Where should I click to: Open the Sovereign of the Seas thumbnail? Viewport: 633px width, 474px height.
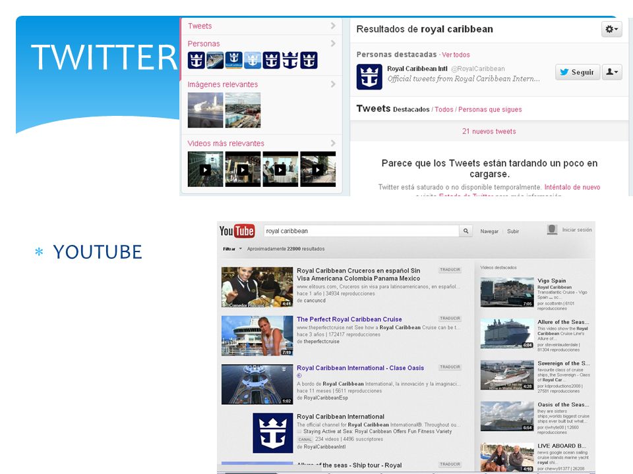click(x=507, y=375)
